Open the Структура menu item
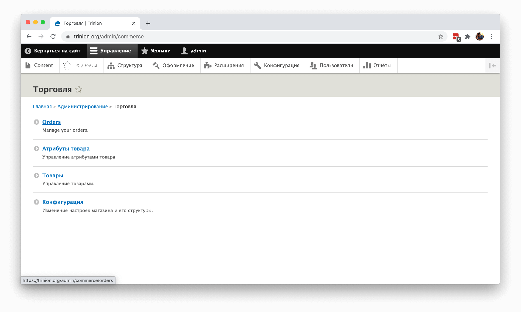The image size is (521, 312). coord(126,65)
